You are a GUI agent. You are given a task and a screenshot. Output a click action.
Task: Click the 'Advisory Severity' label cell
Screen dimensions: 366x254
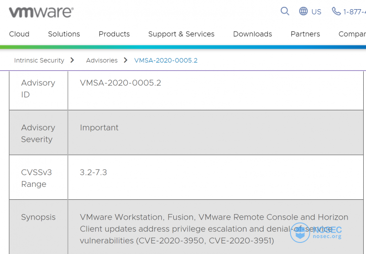point(38,133)
